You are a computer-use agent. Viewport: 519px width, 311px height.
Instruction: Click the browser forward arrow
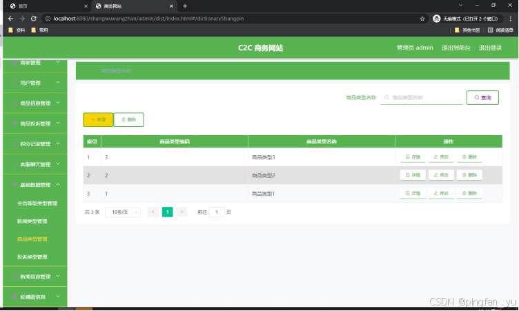coord(22,19)
